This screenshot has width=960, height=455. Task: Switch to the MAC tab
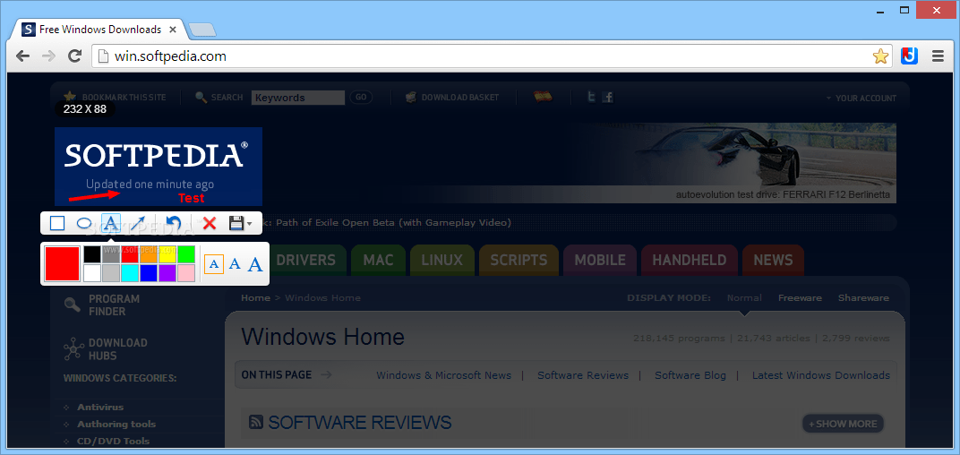[x=378, y=261]
